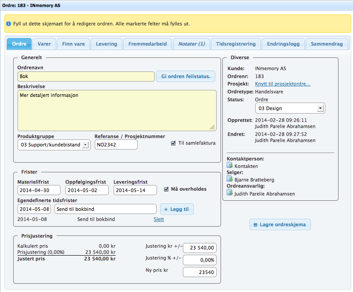Uncheck the Må overholdes checkbox
This screenshot has width=353, height=292.
pyautogui.click(x=166, y=189)
